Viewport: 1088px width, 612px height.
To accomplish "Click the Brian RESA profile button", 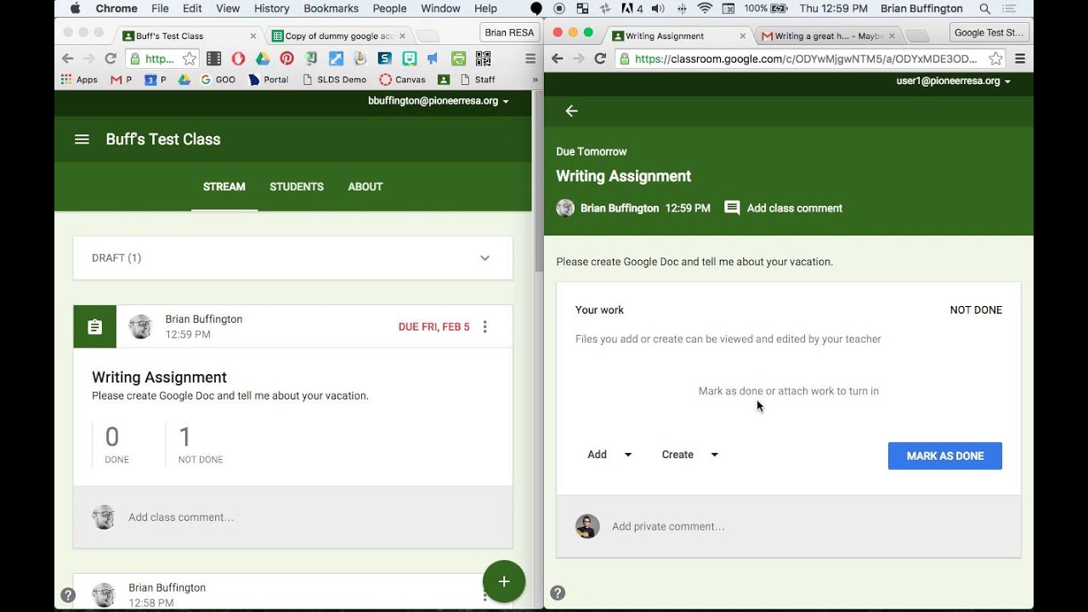I will 509,33.
